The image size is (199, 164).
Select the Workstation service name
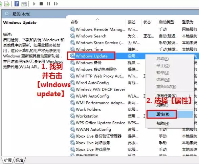[x=87, y=116]
